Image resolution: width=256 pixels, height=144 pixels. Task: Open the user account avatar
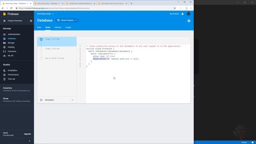pos(188,14)
